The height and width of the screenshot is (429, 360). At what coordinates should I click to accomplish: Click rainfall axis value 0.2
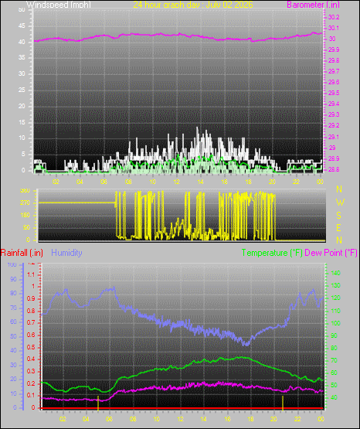coord(31,384)
